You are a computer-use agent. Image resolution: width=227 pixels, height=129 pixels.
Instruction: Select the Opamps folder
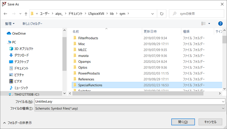pos(84,62)
